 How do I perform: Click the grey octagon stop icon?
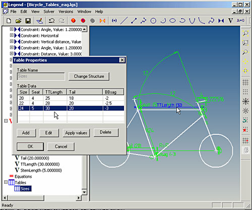click(93, 21)
